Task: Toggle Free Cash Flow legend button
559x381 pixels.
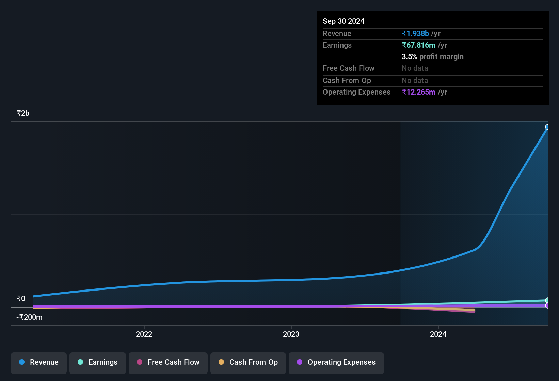Action: click(168, 363)
